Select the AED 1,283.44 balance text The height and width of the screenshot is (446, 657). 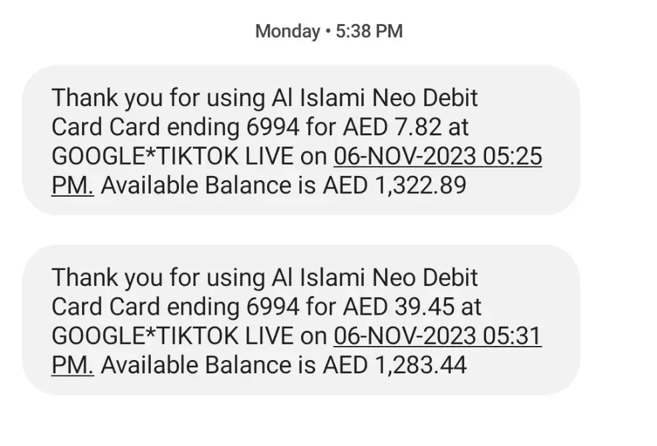click(x=394, y=365)
